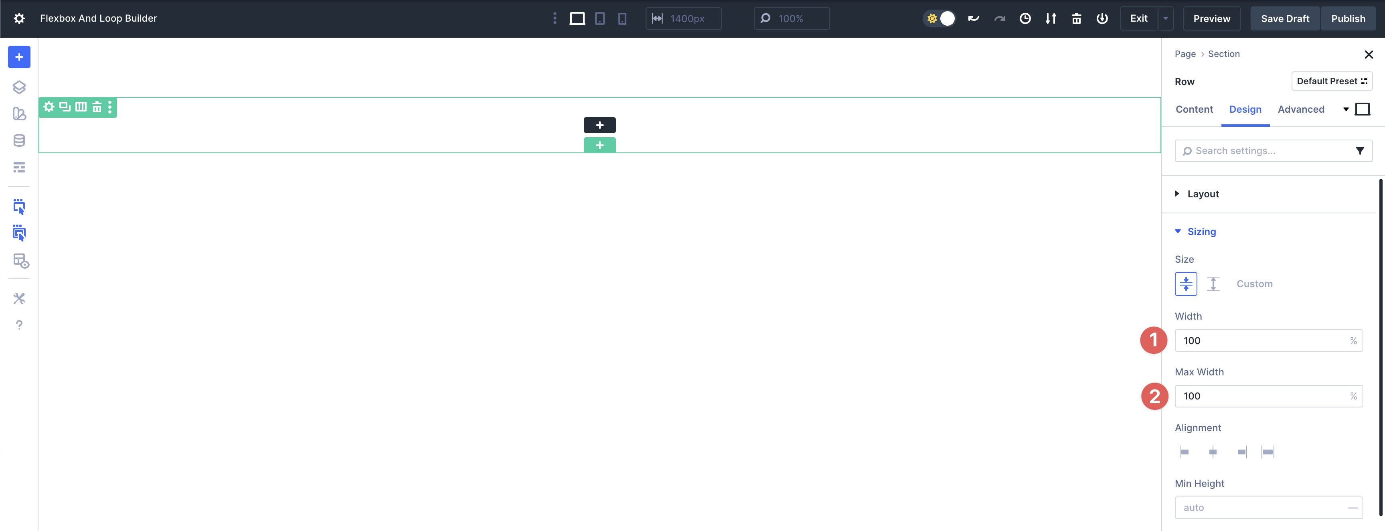Duplicate the row using its toolbar icon
1385x531 pixels.
(x=65, y=107)
